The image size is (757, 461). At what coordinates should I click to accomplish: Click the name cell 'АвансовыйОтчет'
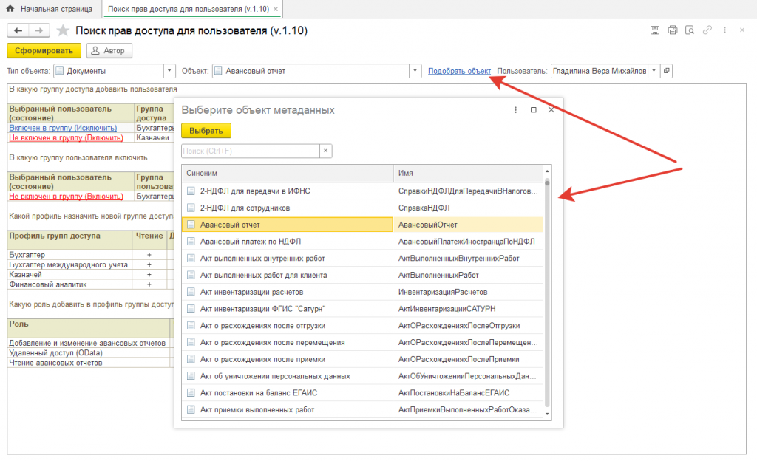(468, 225)
